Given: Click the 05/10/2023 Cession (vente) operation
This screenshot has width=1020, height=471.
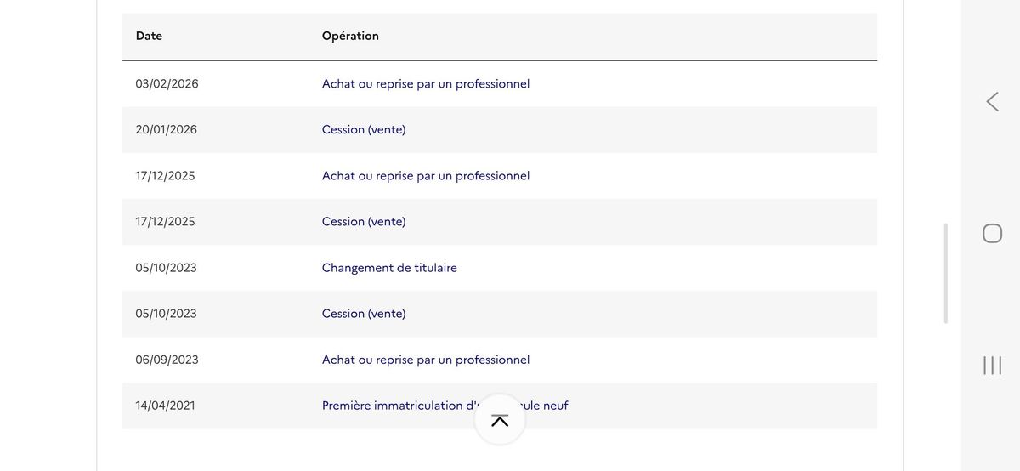Looking at the screenshot, I should pyautogui.click(x=364, y=314).
